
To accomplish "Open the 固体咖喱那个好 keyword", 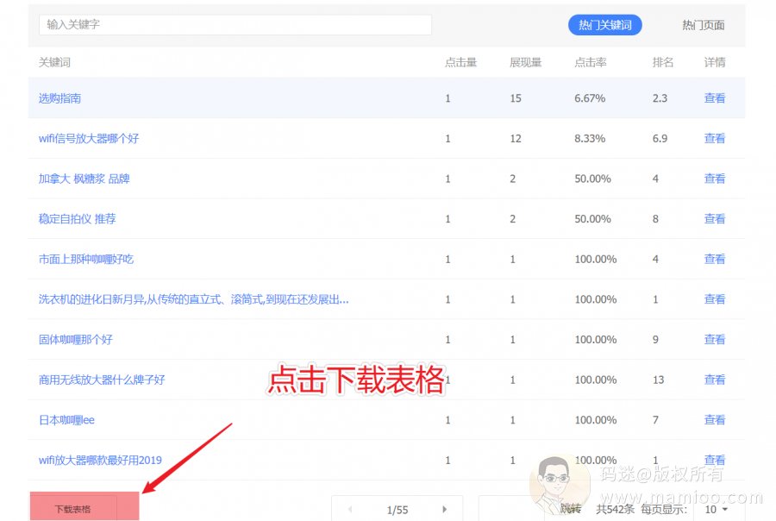I will [76, 339].
